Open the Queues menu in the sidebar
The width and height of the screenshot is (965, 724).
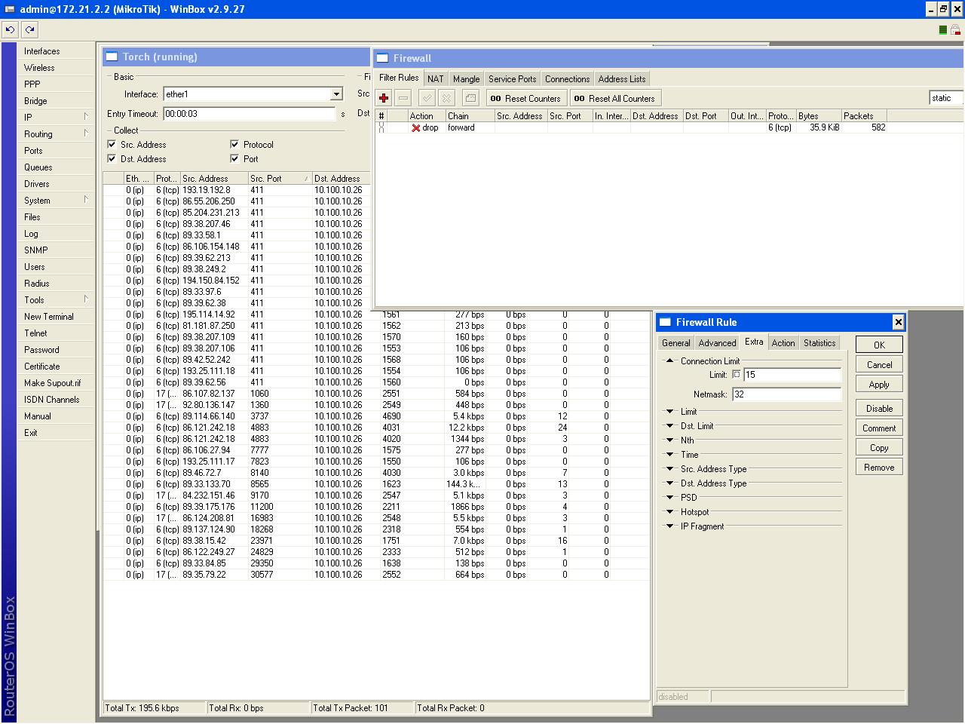click(57, 167)
